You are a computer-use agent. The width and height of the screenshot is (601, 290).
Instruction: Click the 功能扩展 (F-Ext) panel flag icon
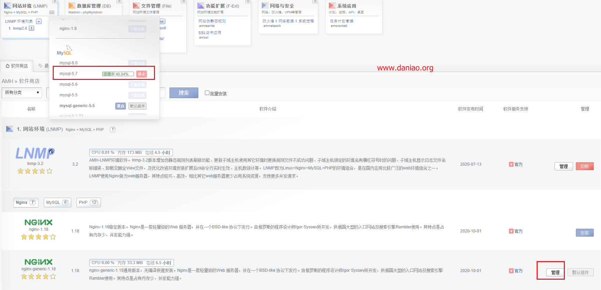click(201, 6)
